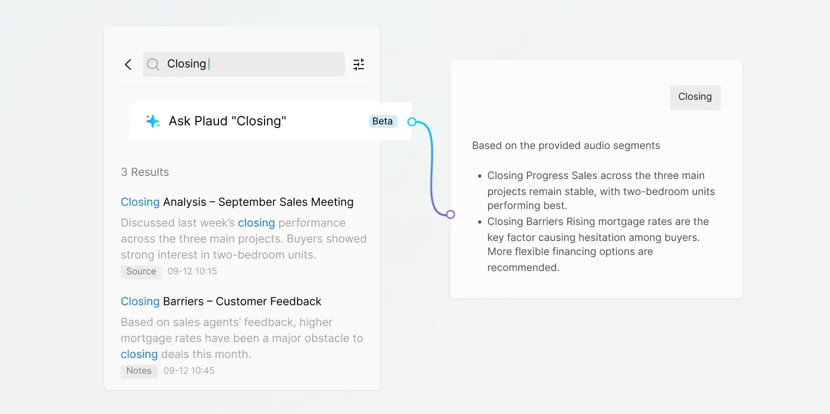Screen dimensions: 830x414
Task: Click the 09-12 10:15 timestamp
Action: coord(192,271)
